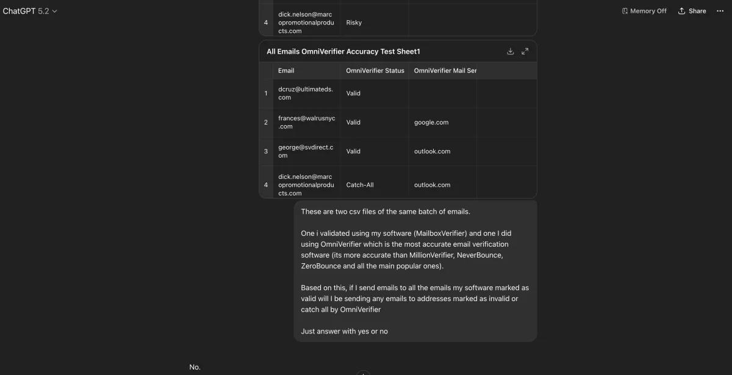Click the user message about two csv files
Screen dimensions: 732x375
coord(415,271)
